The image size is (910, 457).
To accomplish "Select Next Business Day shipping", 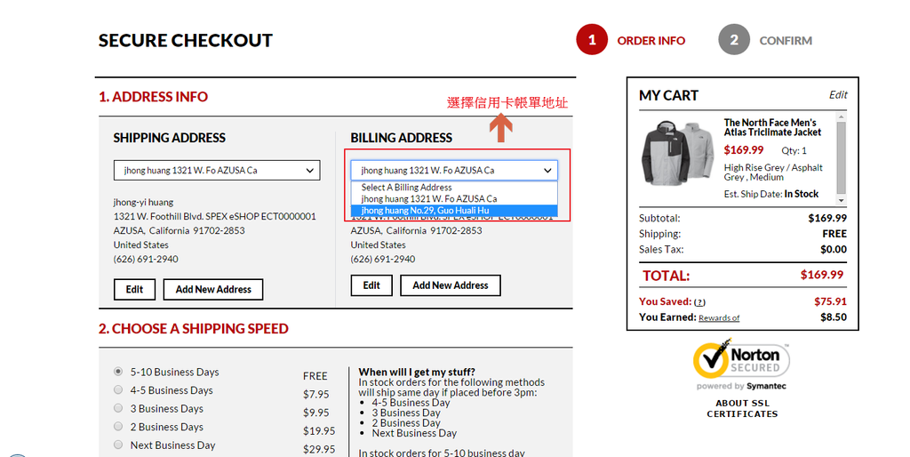I will coord(118,445).
